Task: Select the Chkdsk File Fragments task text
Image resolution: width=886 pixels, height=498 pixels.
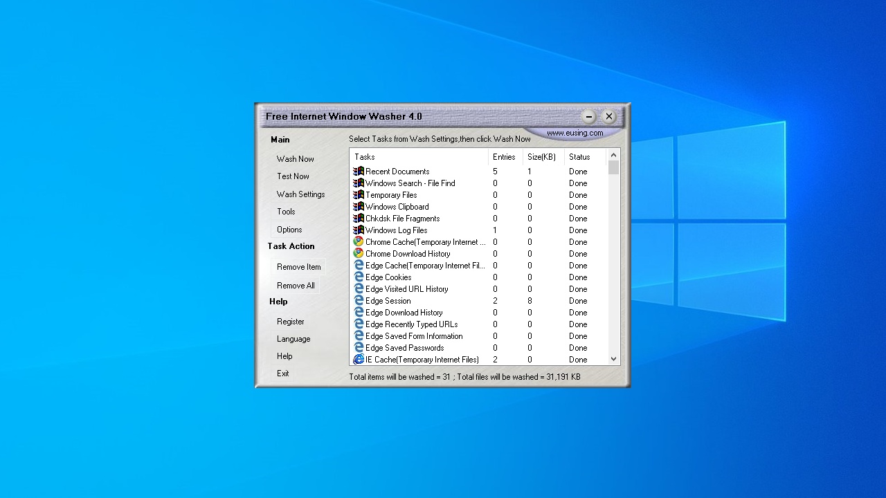Action: (403, 219)
